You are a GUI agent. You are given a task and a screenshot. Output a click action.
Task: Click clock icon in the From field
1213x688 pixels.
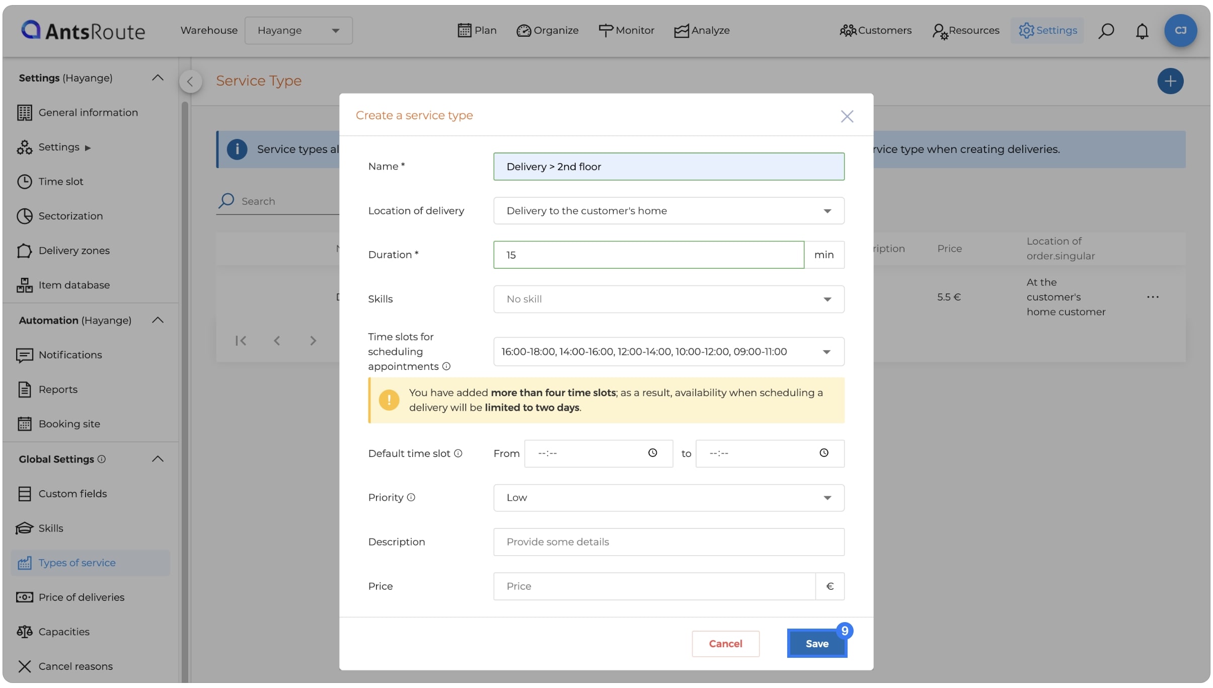[652, 453]
